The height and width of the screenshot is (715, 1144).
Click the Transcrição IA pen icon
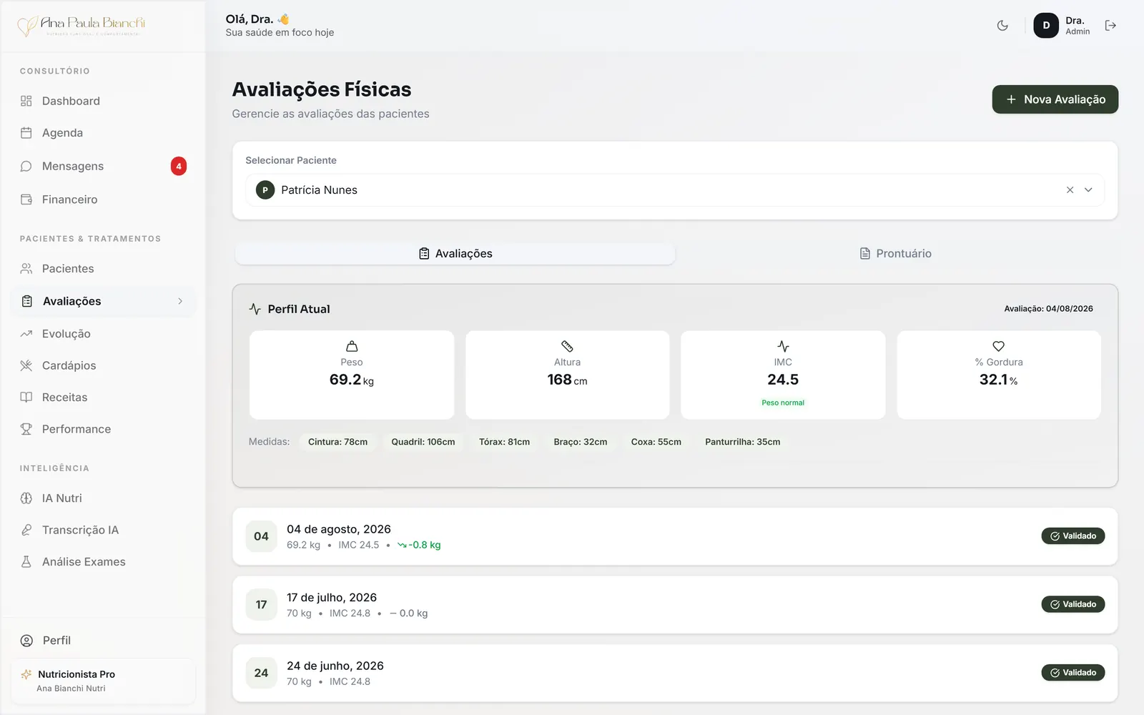coord(26,530)
